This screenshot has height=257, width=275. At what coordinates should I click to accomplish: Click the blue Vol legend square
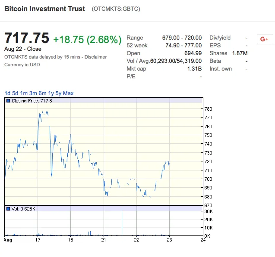8,209
